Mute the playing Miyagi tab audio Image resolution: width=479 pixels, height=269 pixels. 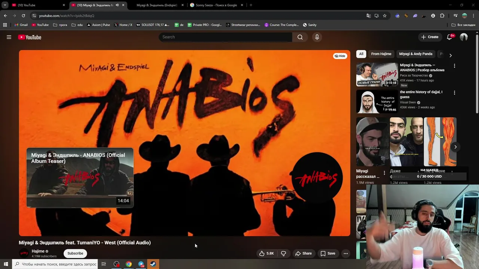pos(117,5)
